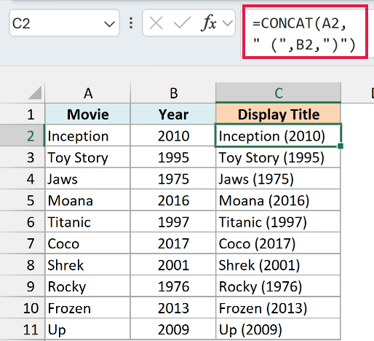
Task: Select cell containing Frozen
Action: tap(88, 307)
